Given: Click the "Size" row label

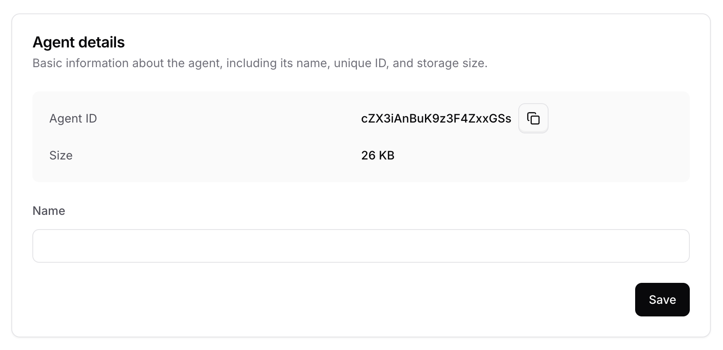Looking at the screenshot, I should [61, 156].
